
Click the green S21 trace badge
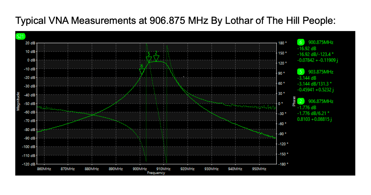20,36
